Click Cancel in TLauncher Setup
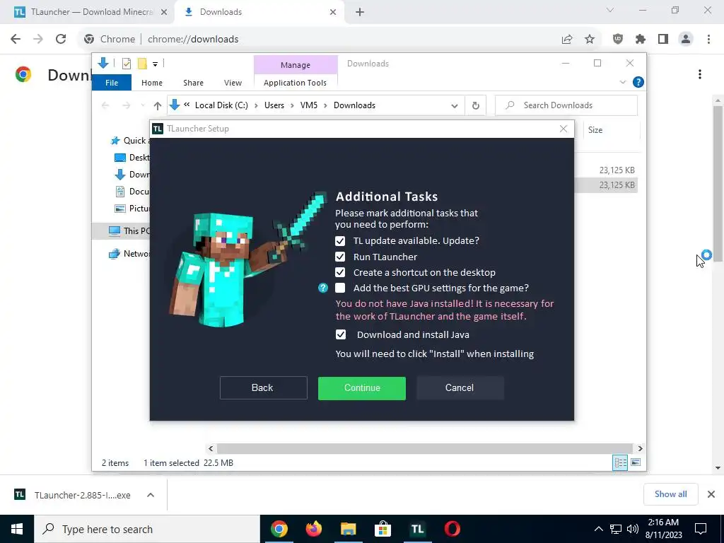 (x=460, y=388)
